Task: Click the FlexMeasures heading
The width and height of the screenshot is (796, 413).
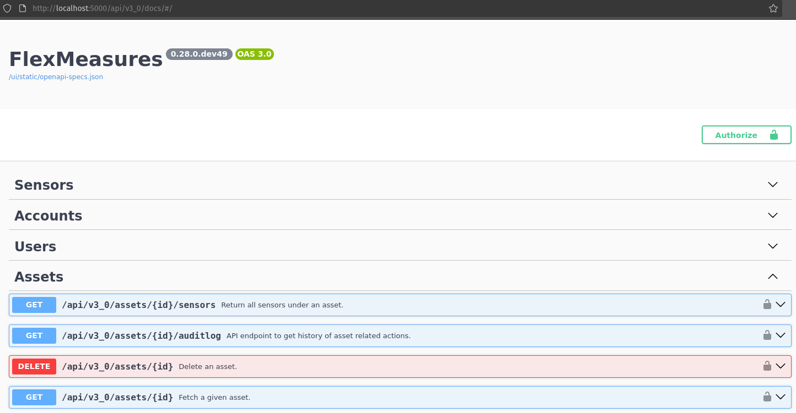Action: pyautogui.click(x=85, y=59)
